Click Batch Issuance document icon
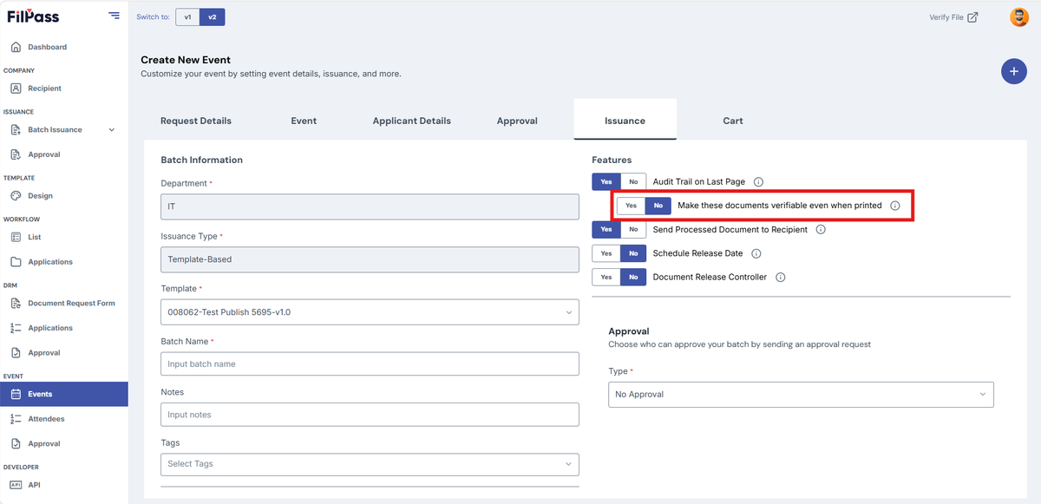1041x504 pixels. tap(16, 130)
